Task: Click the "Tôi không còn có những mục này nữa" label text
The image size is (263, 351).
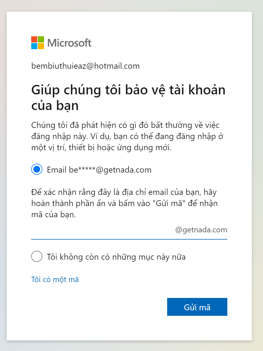Action: (x=116, y=257)
